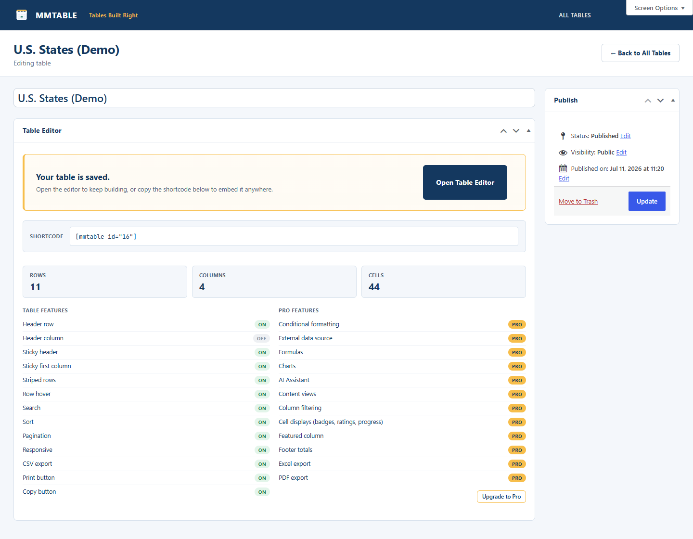This screenshot has width=693, height=539.
Task: Toggle Striped rows ON badge
Action: point(262,380)
